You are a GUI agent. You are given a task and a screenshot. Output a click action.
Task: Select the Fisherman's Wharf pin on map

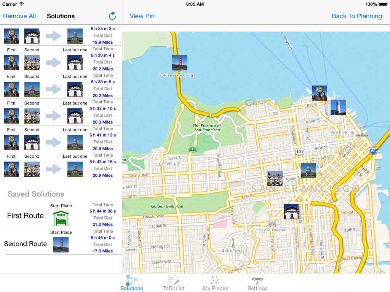[x=320, y=93]
